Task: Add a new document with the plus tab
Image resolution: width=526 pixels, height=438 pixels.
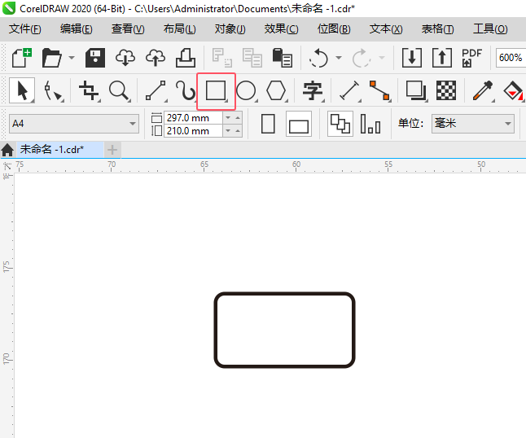Action: point(112,150)
